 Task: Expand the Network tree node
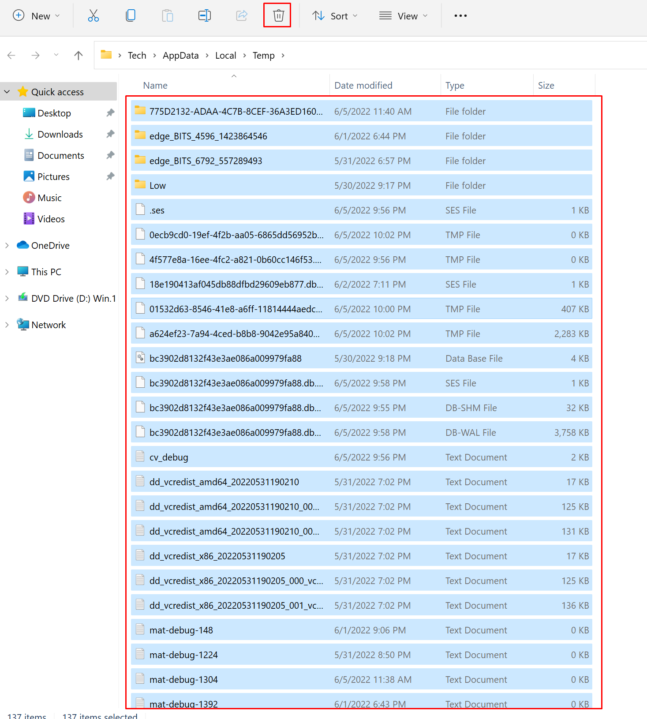[7, 325]
